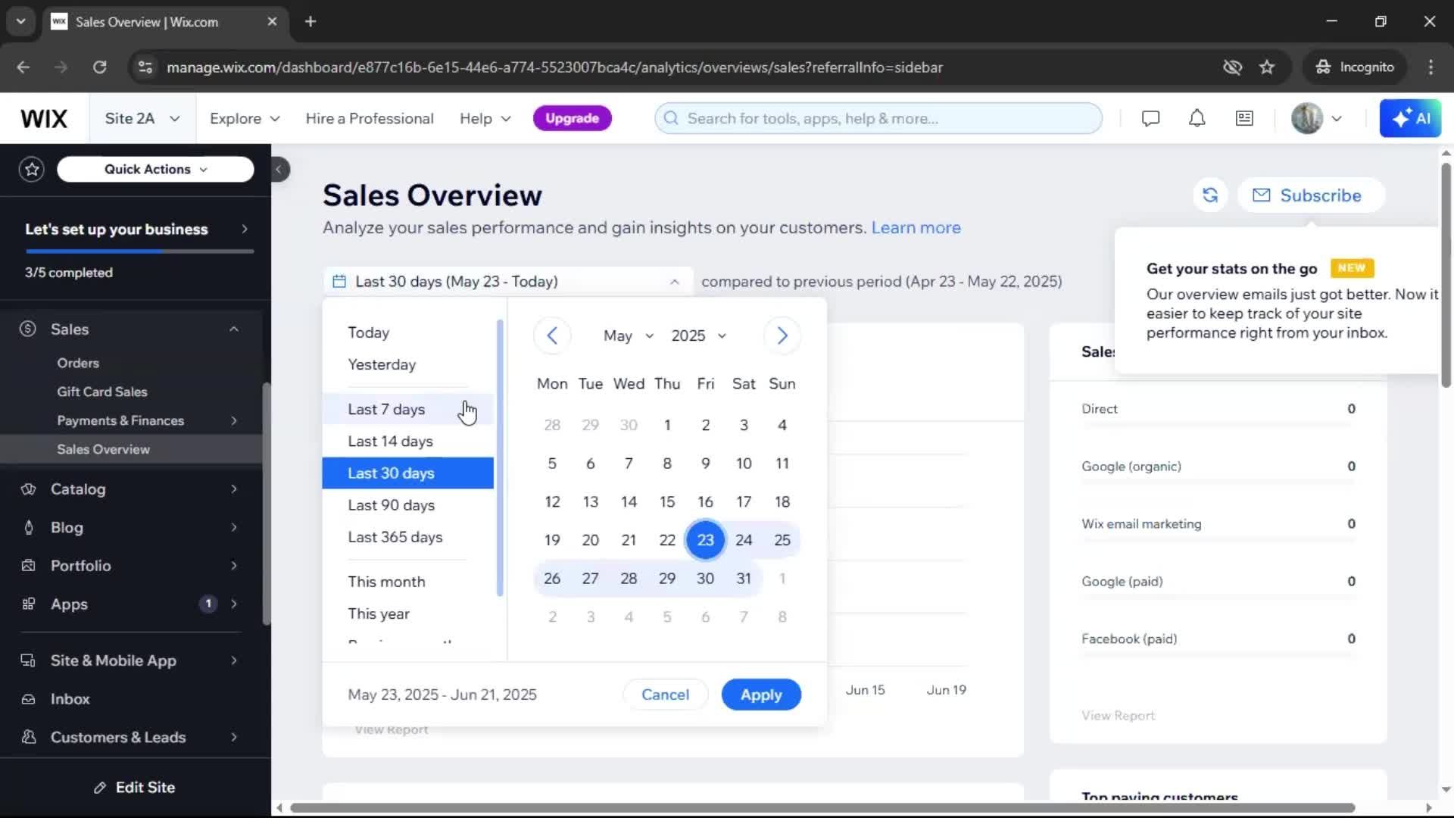1454x818 pixels.
Task: Click the calendar icon in date selector
Action: point(339,282)
